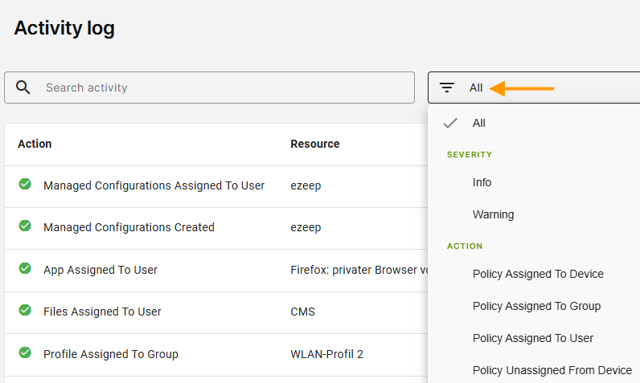Click the filter lines icon

tap(446, 88)
